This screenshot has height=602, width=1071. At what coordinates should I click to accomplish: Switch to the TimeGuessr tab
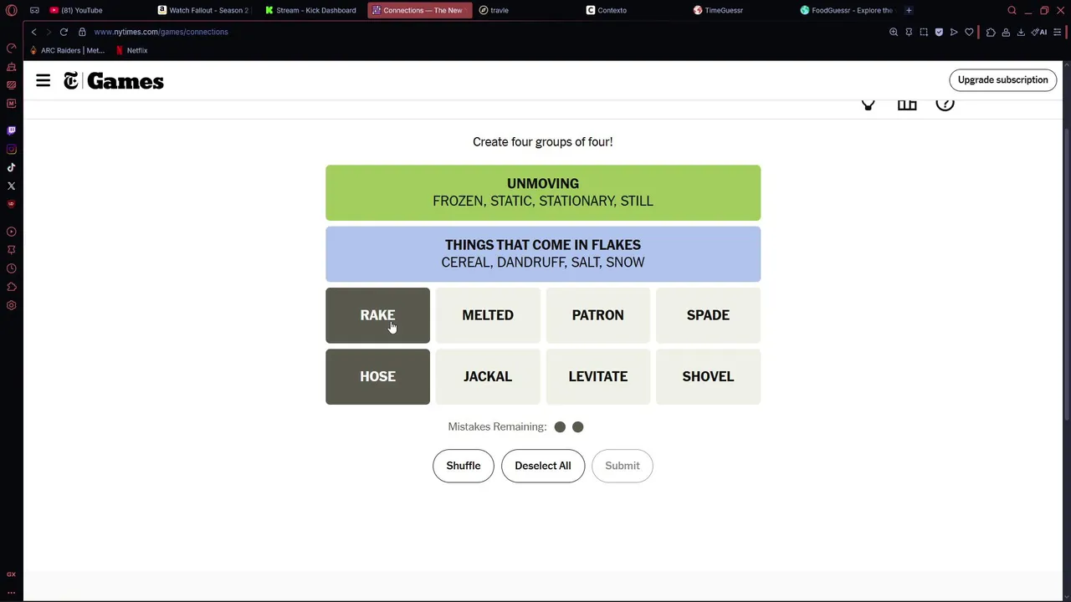point(742,10)
